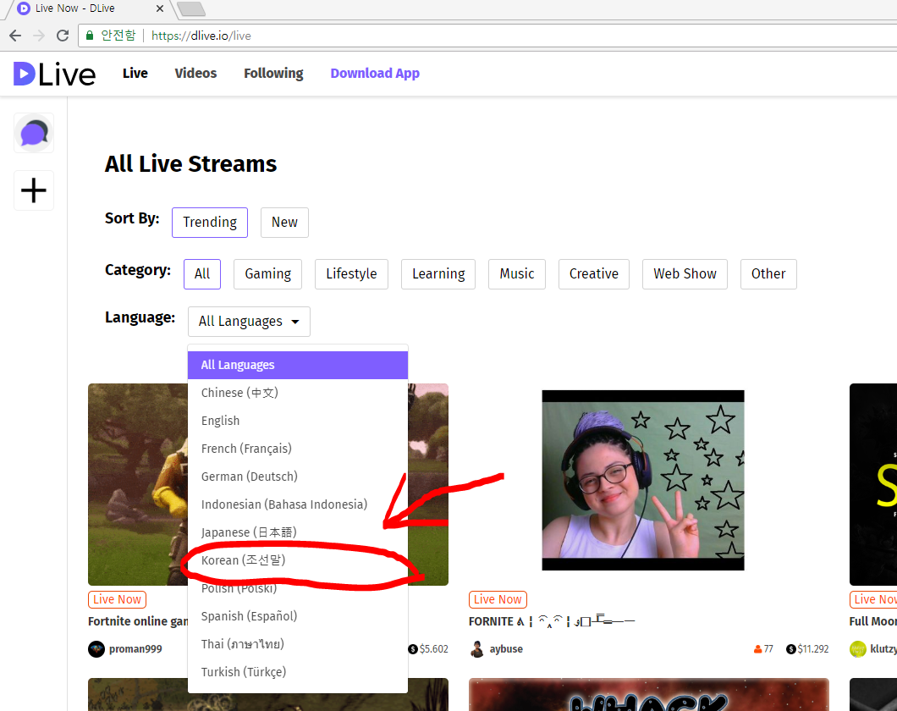Choose German (Deutsch) option
The height and width of the screenshot is (711, 897).
click(298, 477)
